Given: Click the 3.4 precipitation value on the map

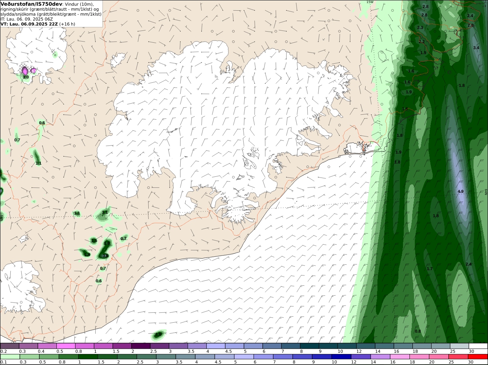Looking at the screenshot, I should (476, 48).
